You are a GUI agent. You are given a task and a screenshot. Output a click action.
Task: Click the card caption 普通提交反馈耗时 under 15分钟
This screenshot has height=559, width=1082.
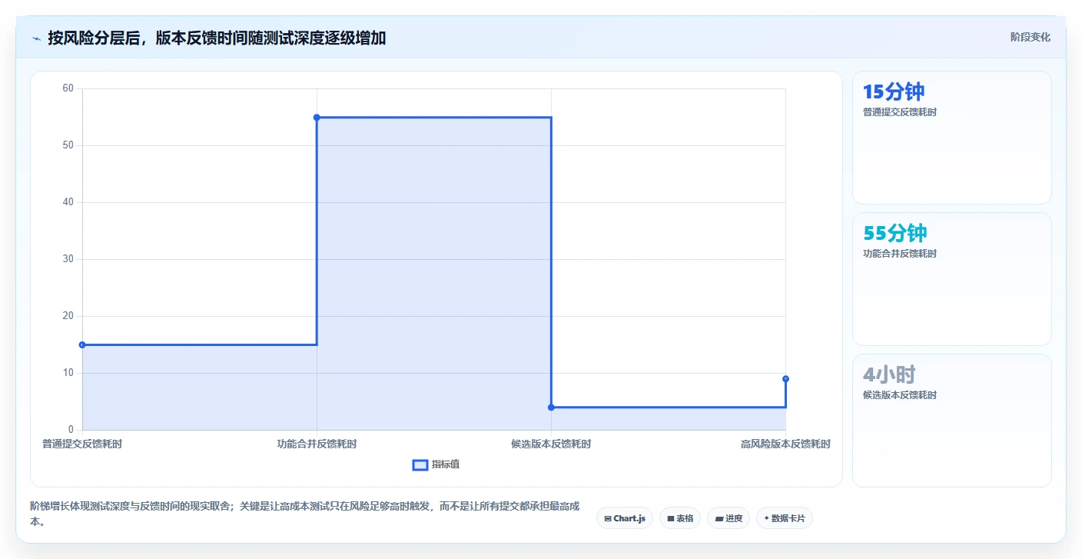tap(900, 112)
